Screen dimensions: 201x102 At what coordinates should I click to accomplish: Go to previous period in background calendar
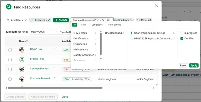pos(185,12)
